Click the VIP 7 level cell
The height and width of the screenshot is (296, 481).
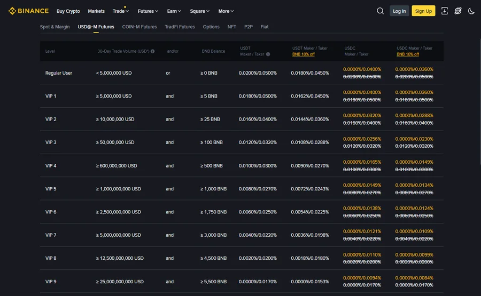[51, 235]
